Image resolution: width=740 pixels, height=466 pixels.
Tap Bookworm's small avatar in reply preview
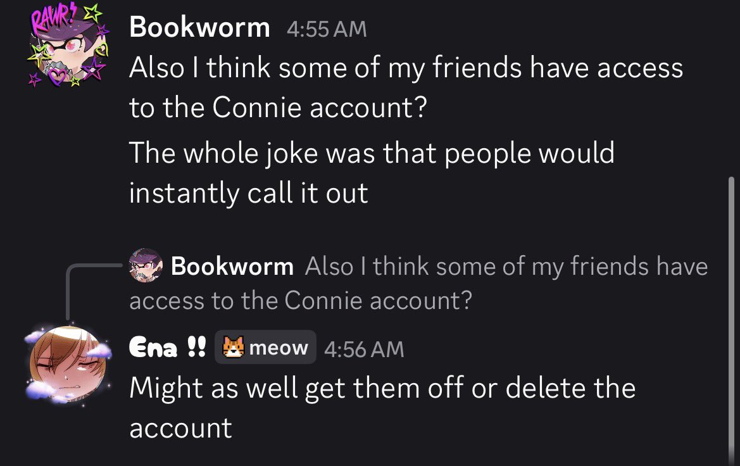pos(146,265)
